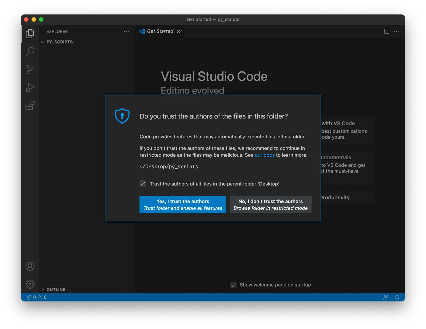426x329 pixels.
Task: Click the notifications bell in status bar
Action: coord(396,297)
